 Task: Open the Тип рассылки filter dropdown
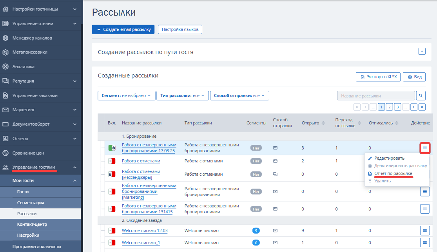coord(182,95)
